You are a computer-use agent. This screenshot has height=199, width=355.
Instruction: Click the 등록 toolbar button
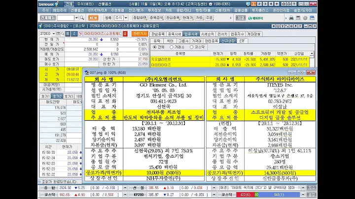[108, 18]
